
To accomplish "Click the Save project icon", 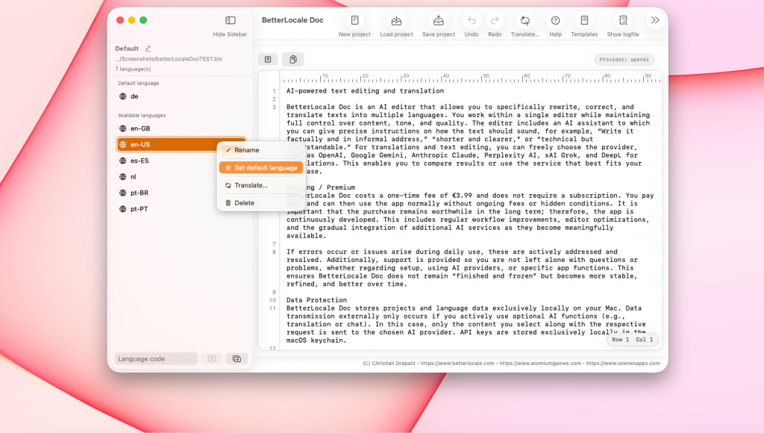I will 438,21.
